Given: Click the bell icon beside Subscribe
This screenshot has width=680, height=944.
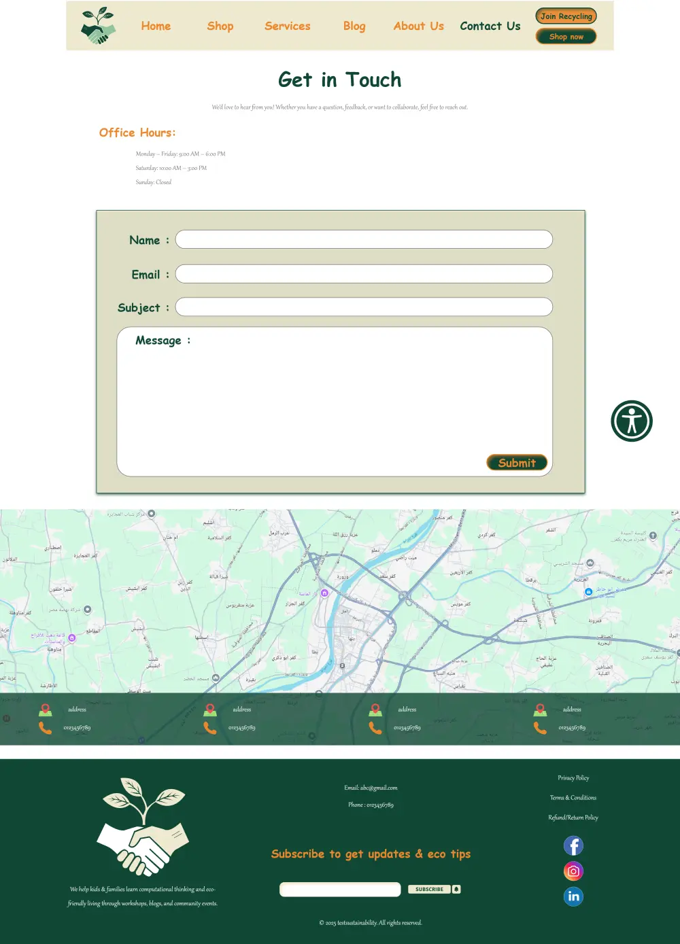Looking at the screenshot, I should pyautogui.click(x=456, y=889).
